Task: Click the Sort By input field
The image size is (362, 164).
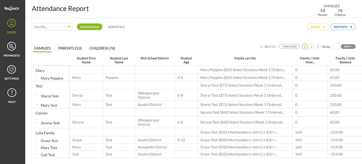Action: pyautogui.click(x=49, y=27)
